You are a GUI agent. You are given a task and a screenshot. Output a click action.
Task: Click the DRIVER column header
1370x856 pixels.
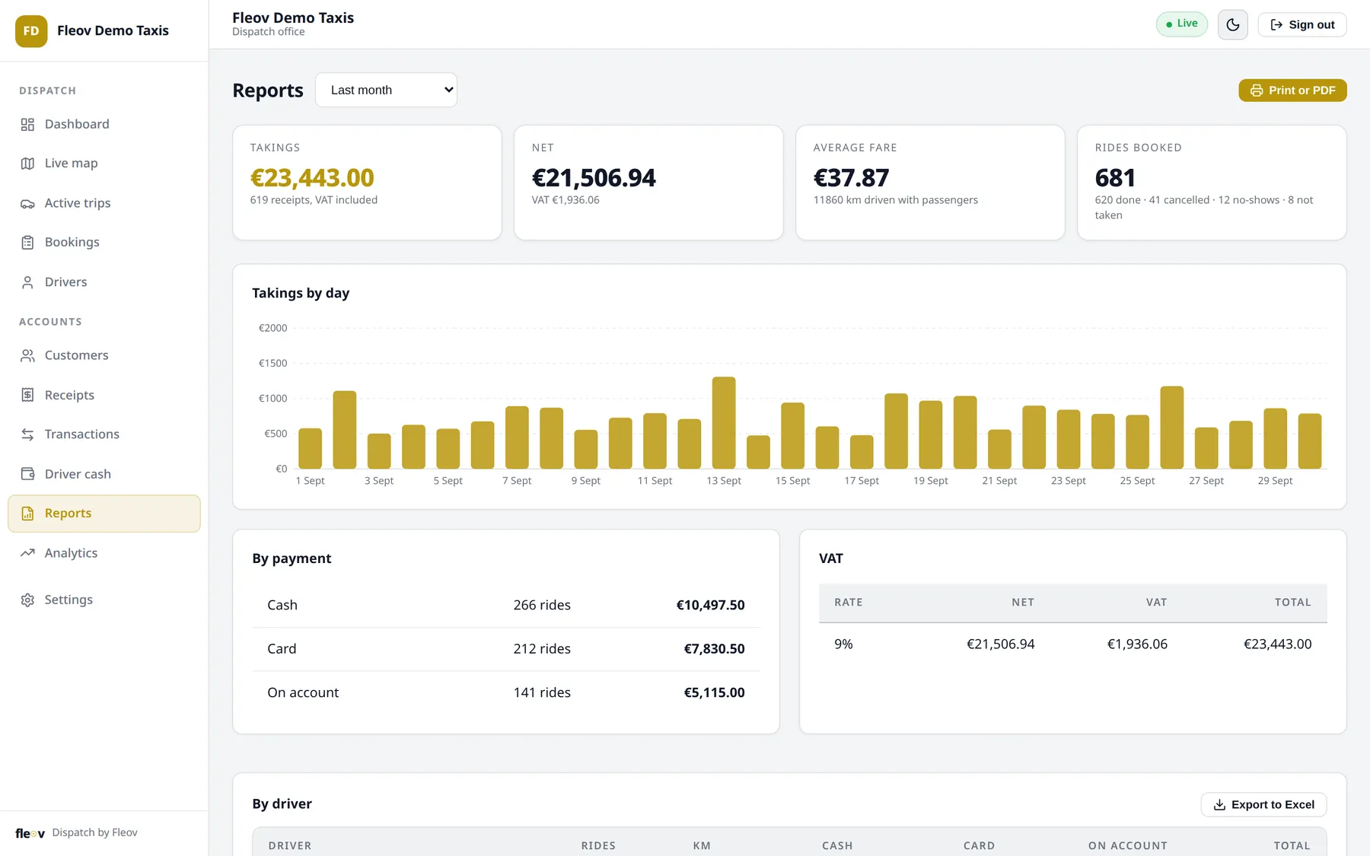click(290, 845)
